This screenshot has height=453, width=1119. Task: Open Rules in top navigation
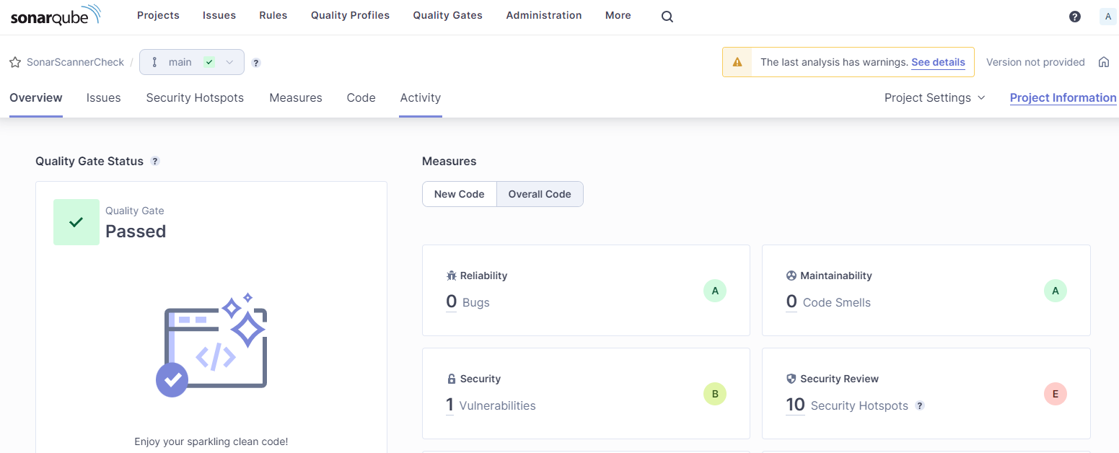point(273,15)
